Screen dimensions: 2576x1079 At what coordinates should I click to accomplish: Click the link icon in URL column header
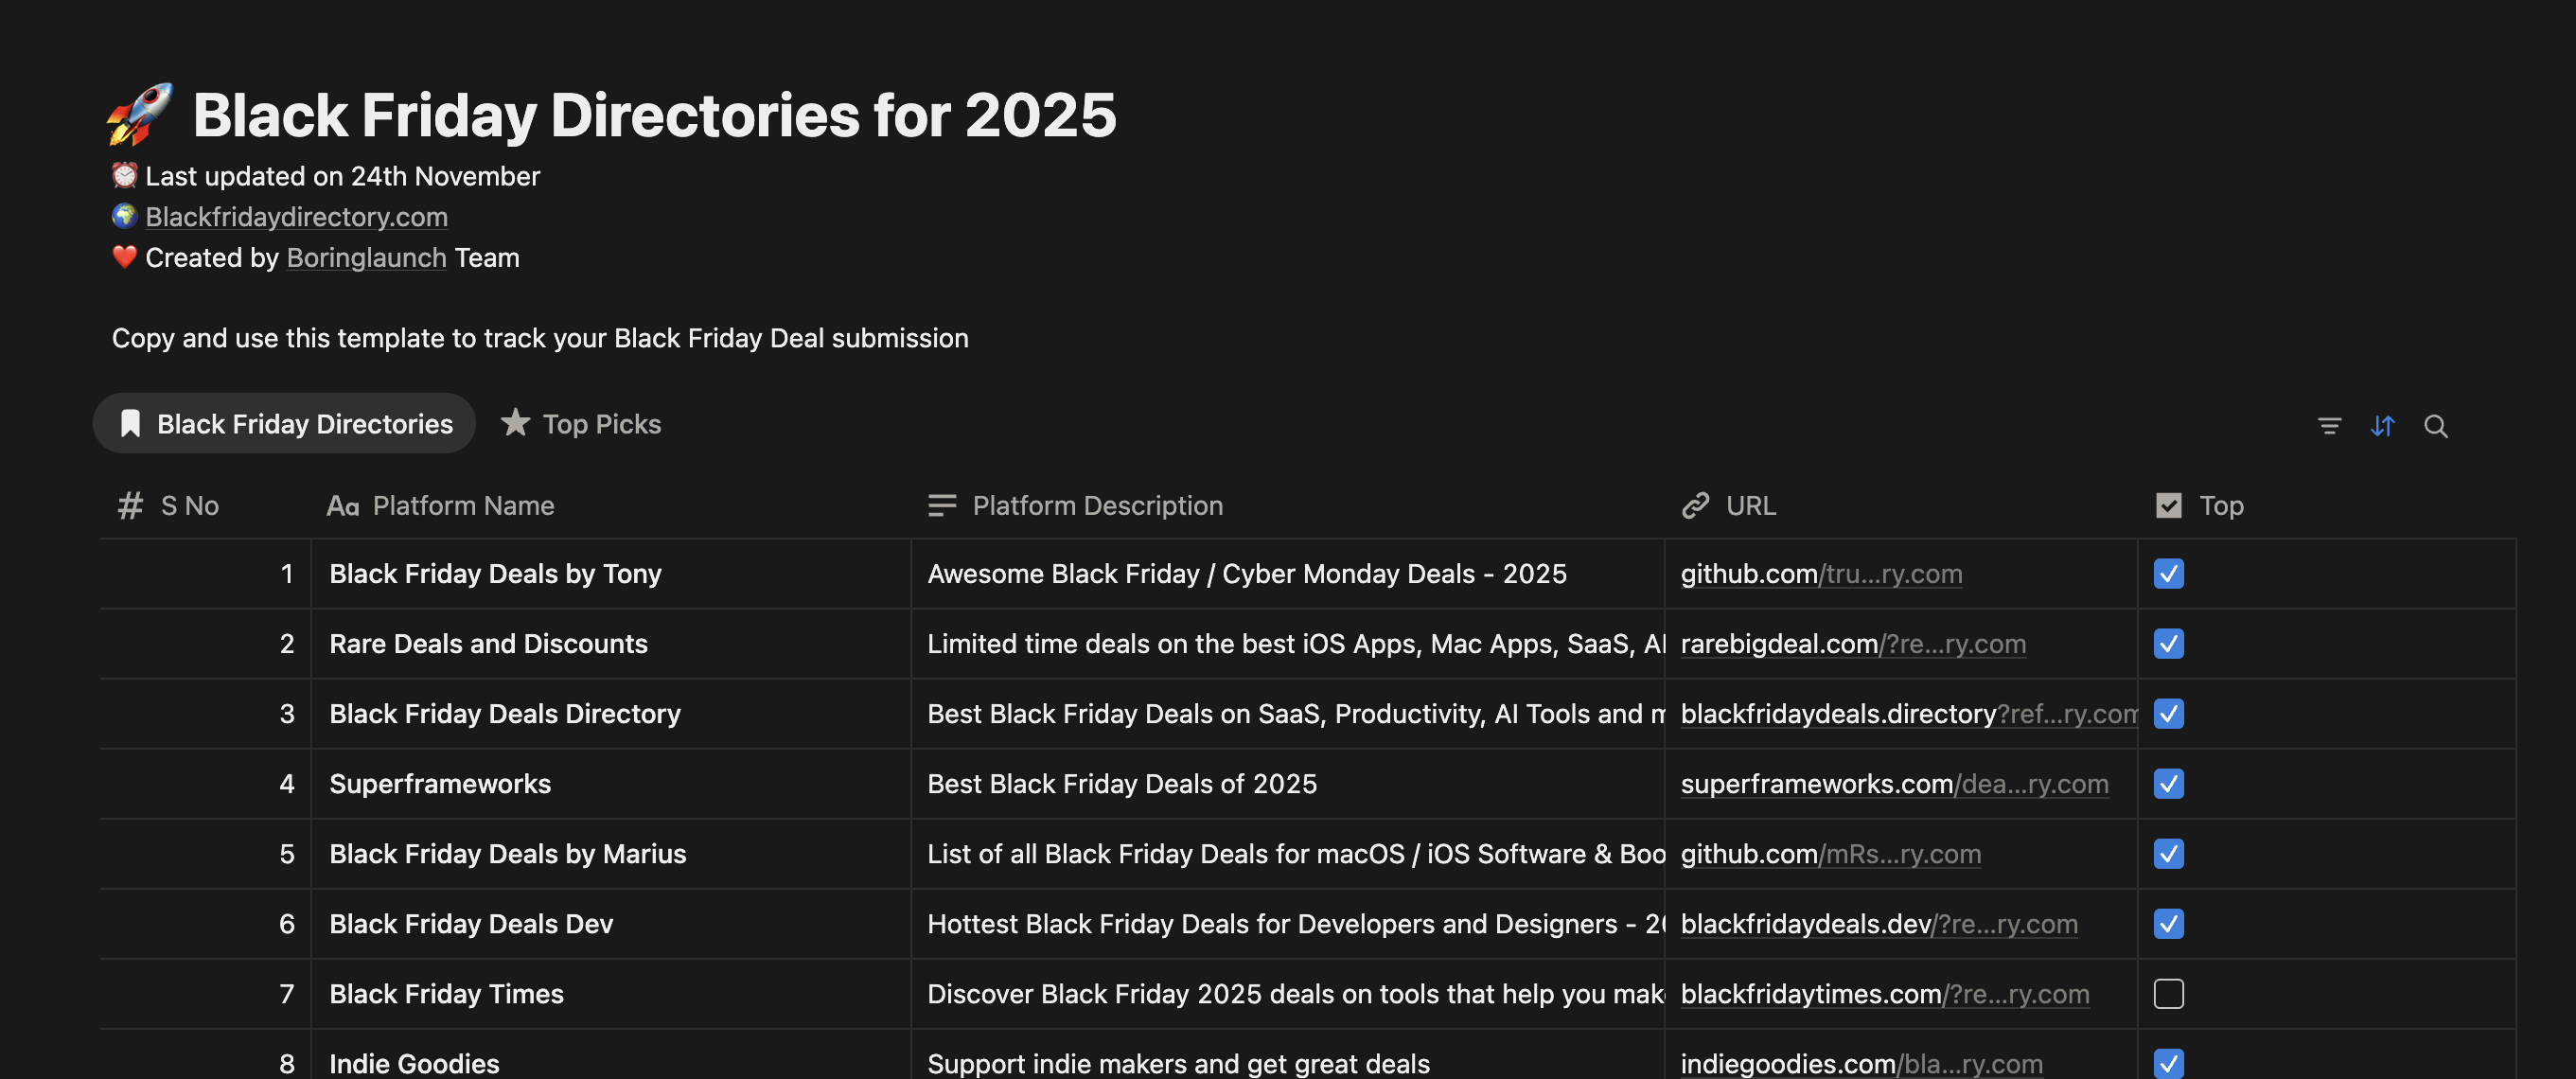[1695, 506]
